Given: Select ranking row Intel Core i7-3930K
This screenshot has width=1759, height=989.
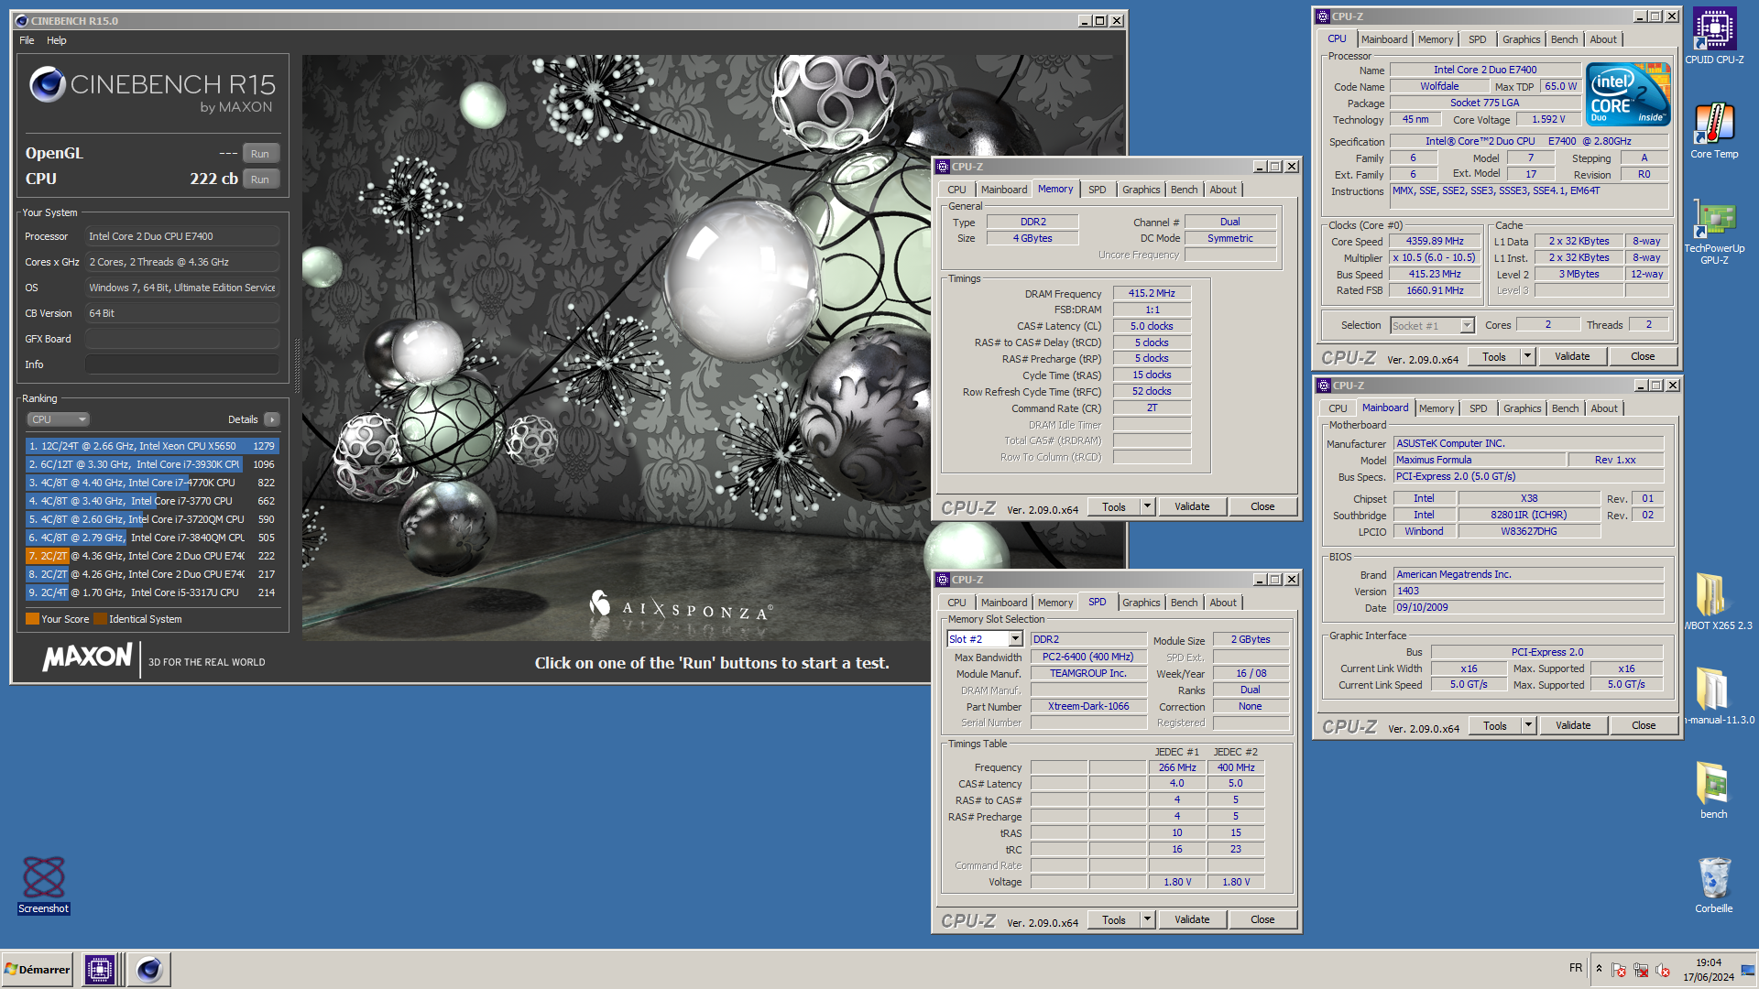Looking at the screenshot, I should point(152,464).
